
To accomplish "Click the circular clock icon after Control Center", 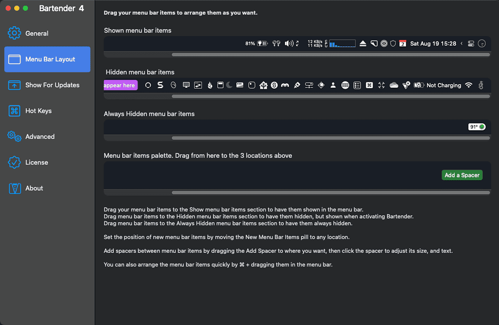I will (482, 43).
